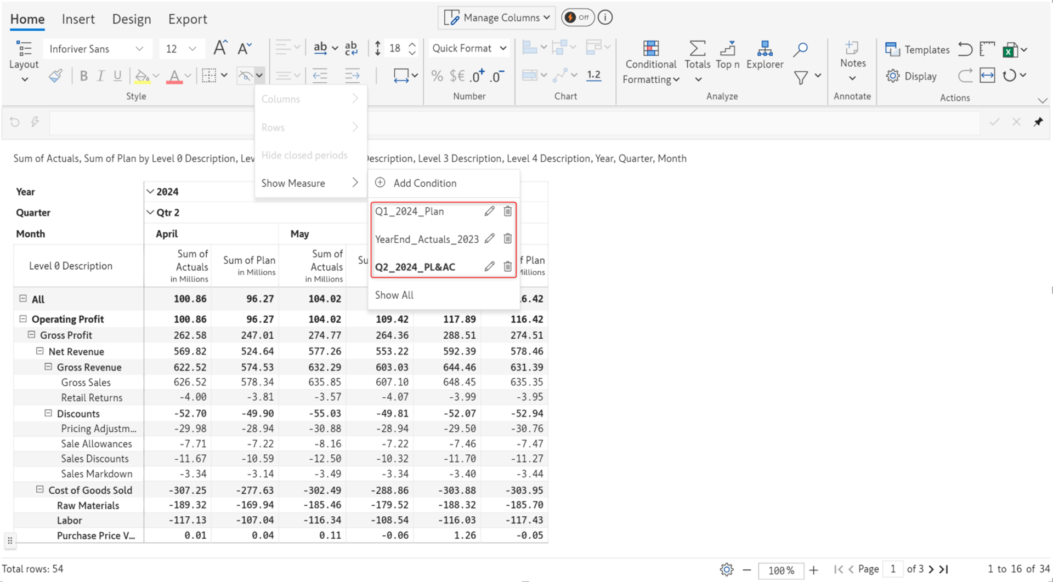
Task: Open the info icon next to the Off toggle
Action: point(605,18)
